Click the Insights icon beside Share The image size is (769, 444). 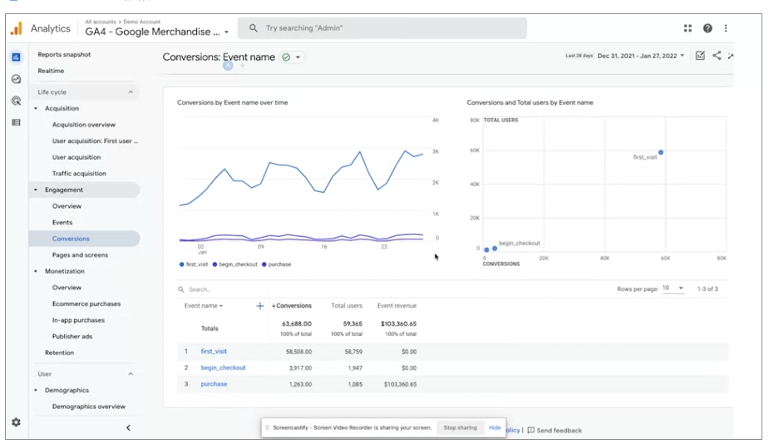click(x=730, y=56)
